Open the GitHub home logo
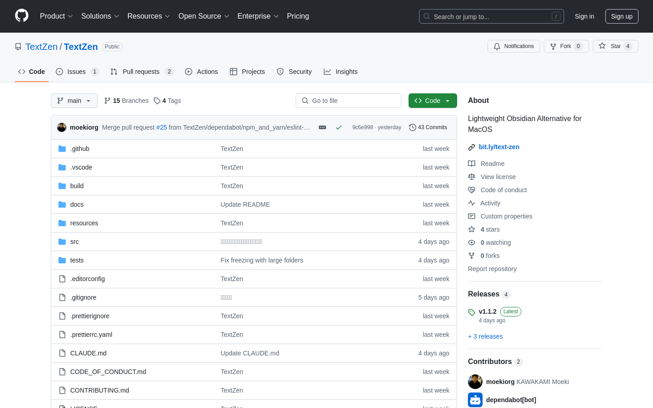This screenshot has width=653, height=408. tap(22, 16)
